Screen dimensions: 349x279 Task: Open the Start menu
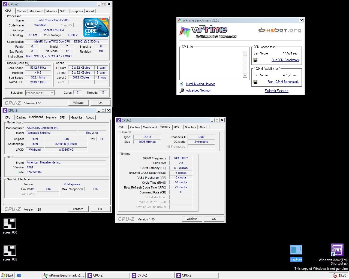(x=7, y=275)
